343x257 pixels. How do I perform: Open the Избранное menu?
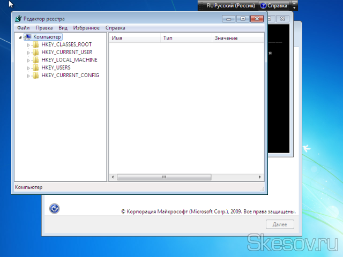[x=86, y=28]
